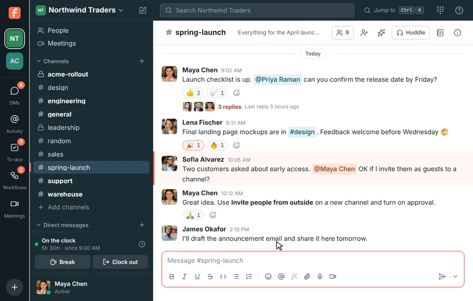Open the channel canvas notes icon

(440, 33)
